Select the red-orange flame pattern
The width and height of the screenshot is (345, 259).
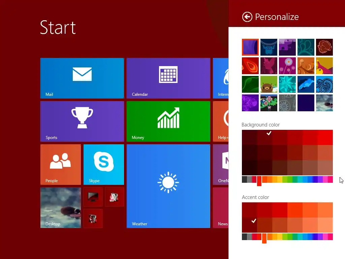pyautogui.click(x=250, y=66)
